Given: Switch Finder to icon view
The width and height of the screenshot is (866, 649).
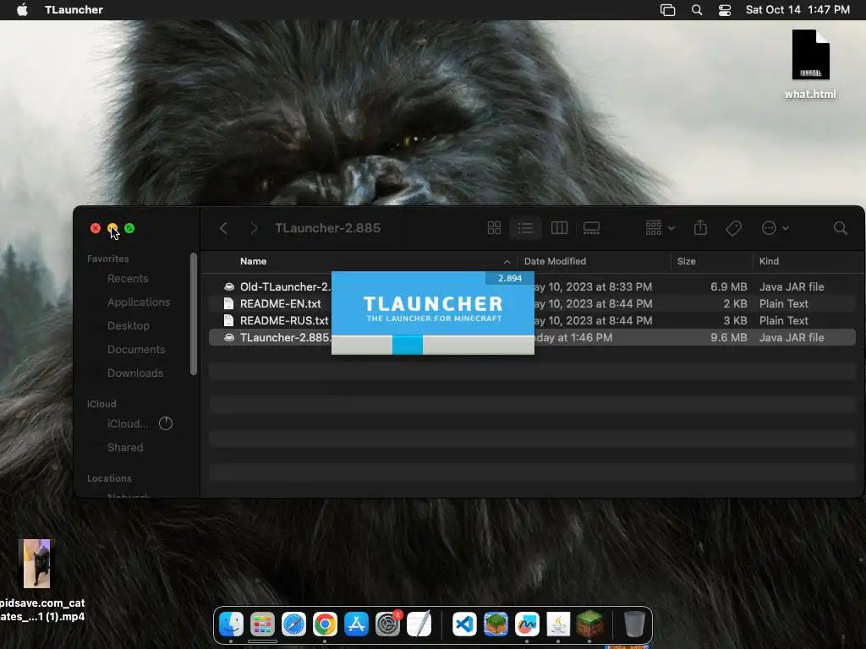Looking at the screenshot, I should 494,228.
